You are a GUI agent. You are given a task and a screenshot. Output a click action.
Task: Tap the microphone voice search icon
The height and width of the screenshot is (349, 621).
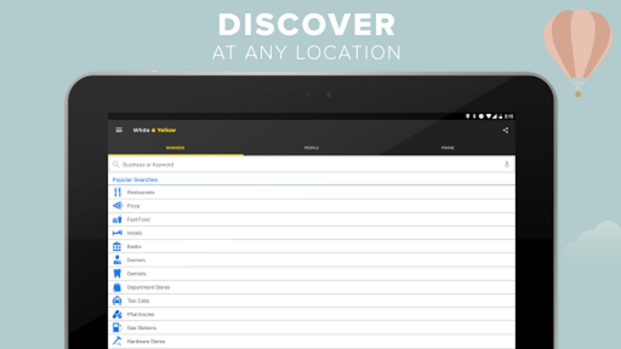pos(506,165)
